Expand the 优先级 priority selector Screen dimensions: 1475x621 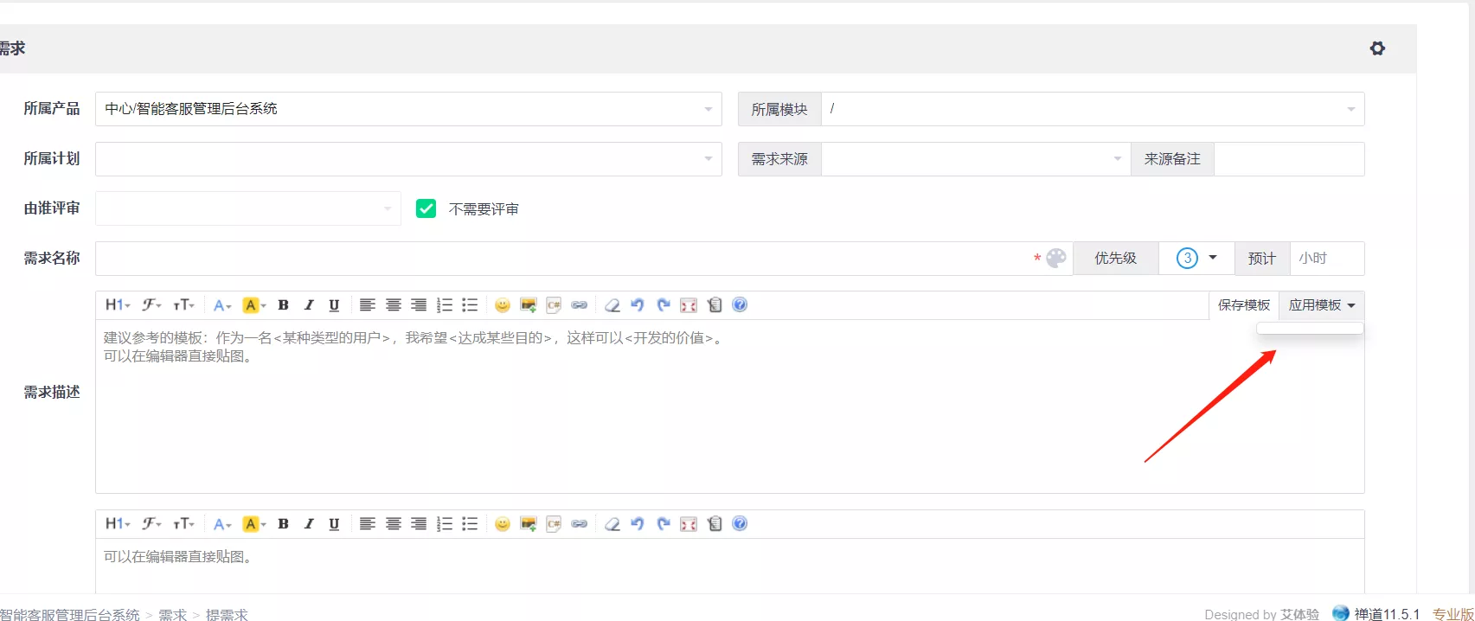coord(1196,258)
